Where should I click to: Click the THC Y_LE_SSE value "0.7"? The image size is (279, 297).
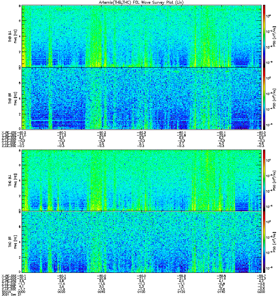pos(221,287)
